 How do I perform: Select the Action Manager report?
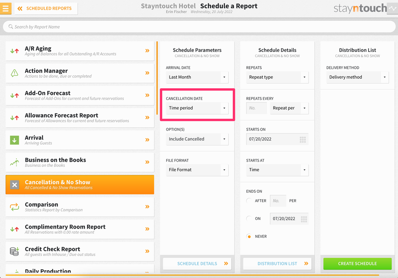point(80,73)
